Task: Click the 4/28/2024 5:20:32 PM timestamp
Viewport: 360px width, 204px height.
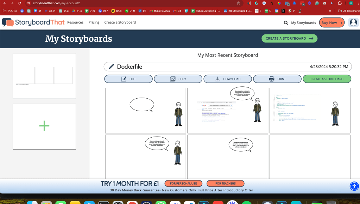Action: (x=329, y=67)
